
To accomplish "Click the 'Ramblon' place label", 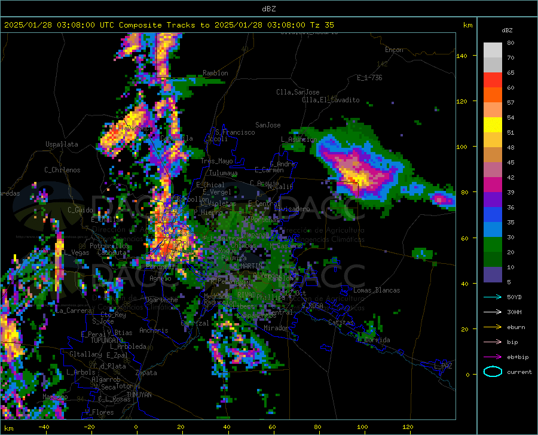I will pyautogui.click(x=215, y=73).
